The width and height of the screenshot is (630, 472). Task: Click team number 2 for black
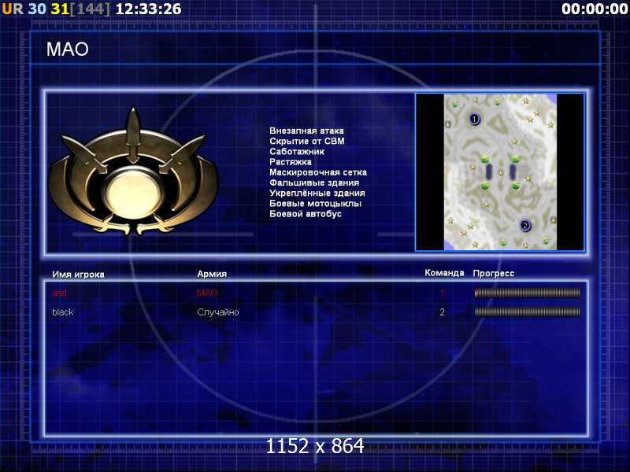pyautogui.click(x=442, y=312)
